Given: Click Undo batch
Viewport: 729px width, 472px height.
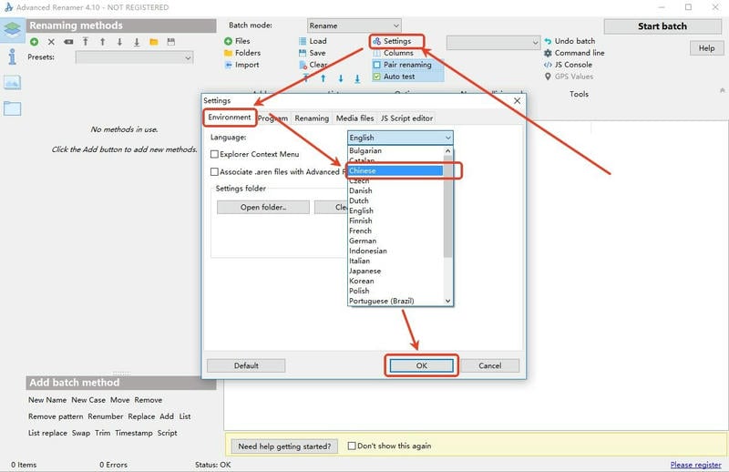Looking at the screenshot, I should [570, 41].
